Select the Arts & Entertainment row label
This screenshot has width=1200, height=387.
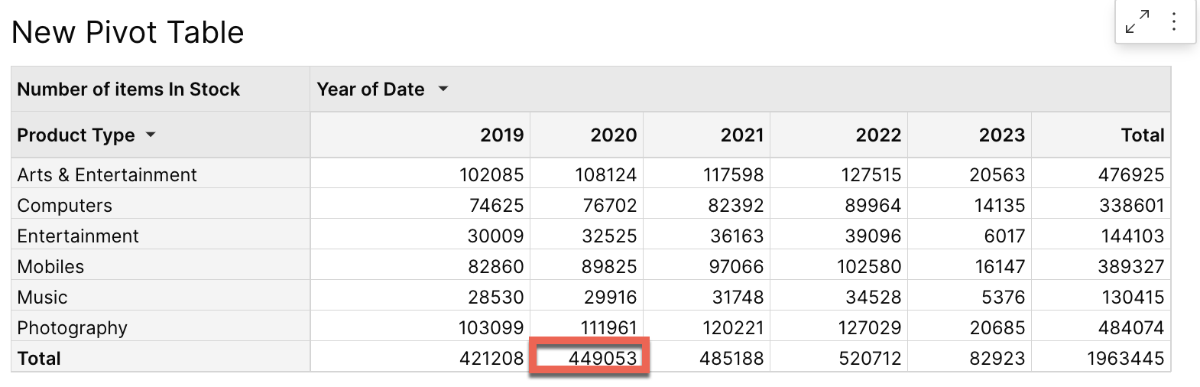(107, 175)
